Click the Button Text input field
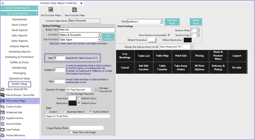 86,30
